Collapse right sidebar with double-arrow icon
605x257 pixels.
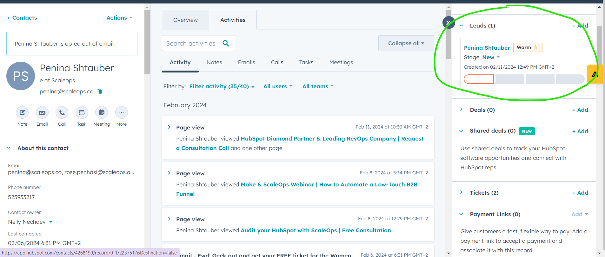pyautogui.click(x=449, y=22)
